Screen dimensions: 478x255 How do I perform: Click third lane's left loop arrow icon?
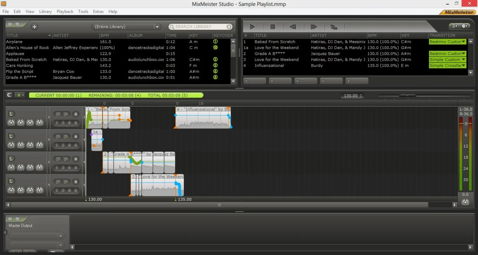(58, 159)
